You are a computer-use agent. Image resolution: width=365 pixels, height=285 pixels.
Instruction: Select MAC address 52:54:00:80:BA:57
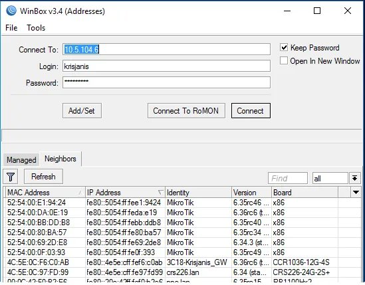tap(37, 233)
